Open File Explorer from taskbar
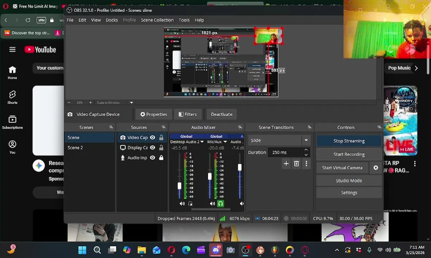431x258 pixels. 142,250
